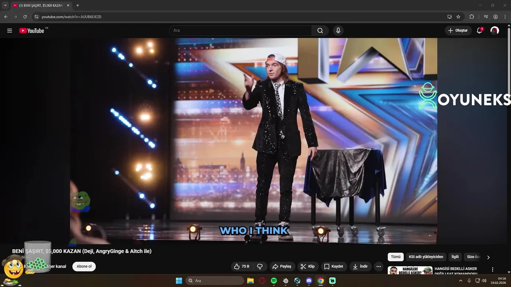Click the 'Kaydet' save button
Image resolution: width=511 pixels, height=287 pixels.
pyautogui.click(x=334, y=266)
